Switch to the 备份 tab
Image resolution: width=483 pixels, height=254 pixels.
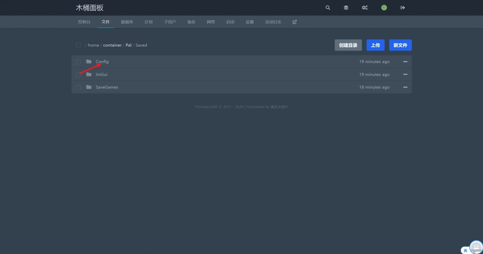[191, 22]
